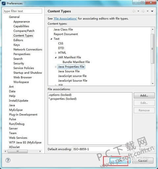Screen dimensions: 158x169
Task: Collapse the Text content type node
Action: tap(51, 39)
